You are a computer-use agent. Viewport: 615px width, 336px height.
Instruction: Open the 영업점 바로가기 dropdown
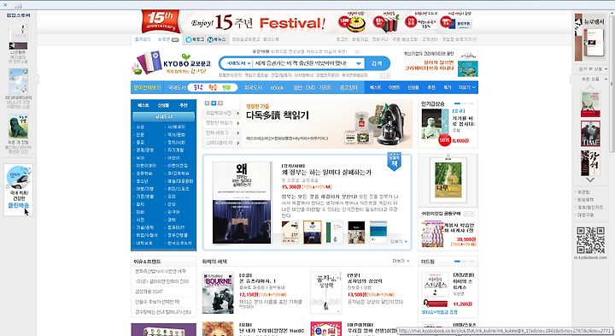[459, 39]
